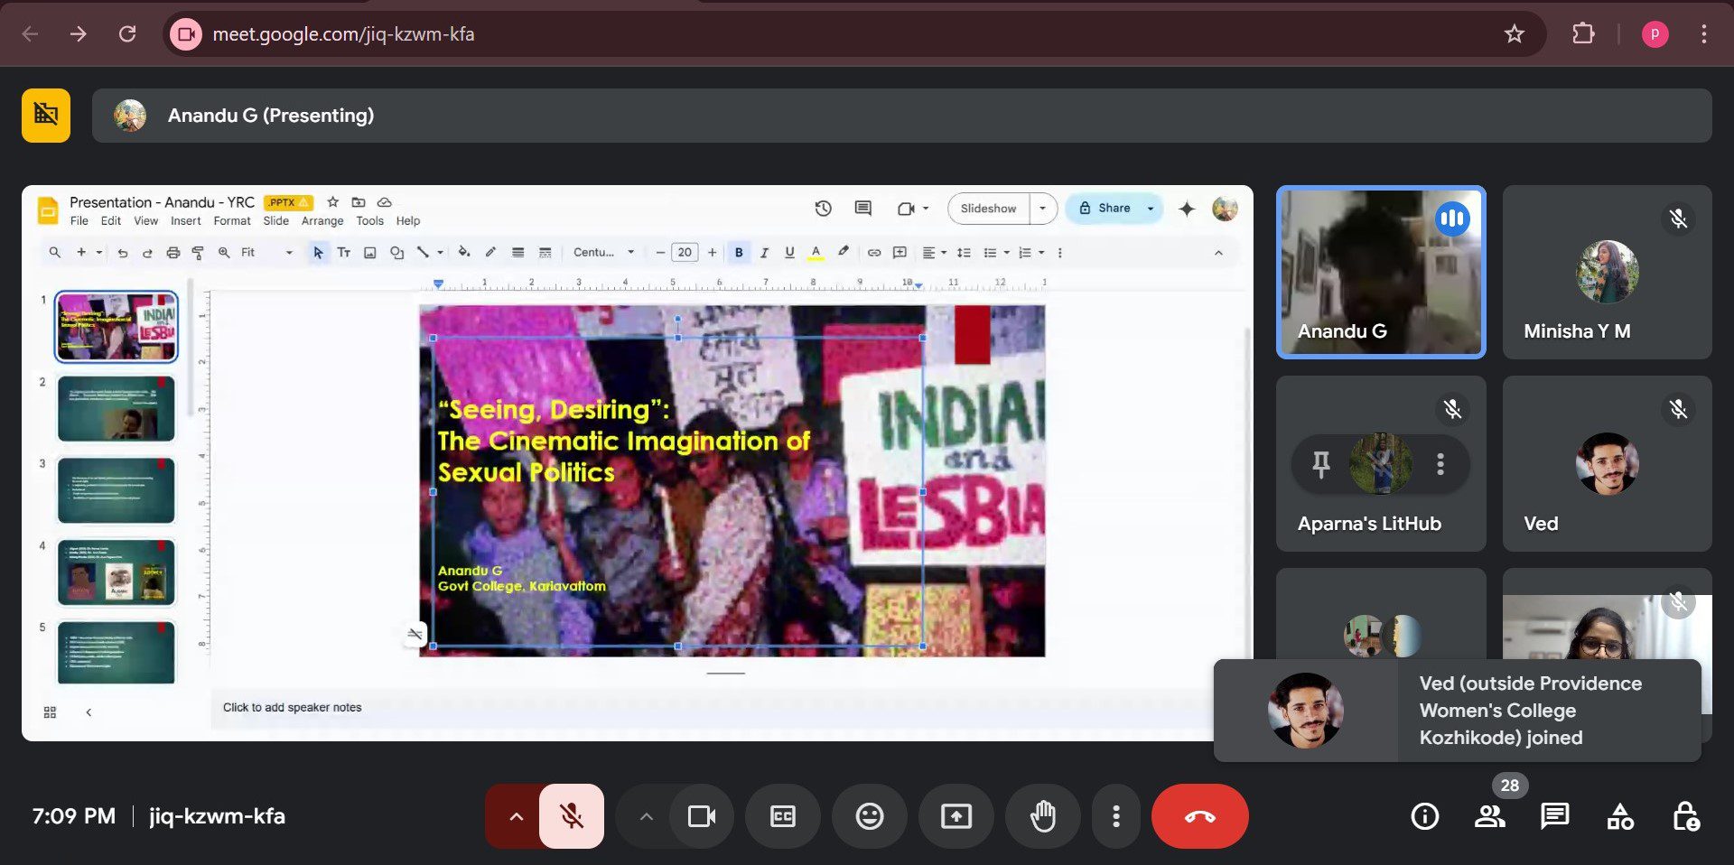Leave the call with red button

1199,816
